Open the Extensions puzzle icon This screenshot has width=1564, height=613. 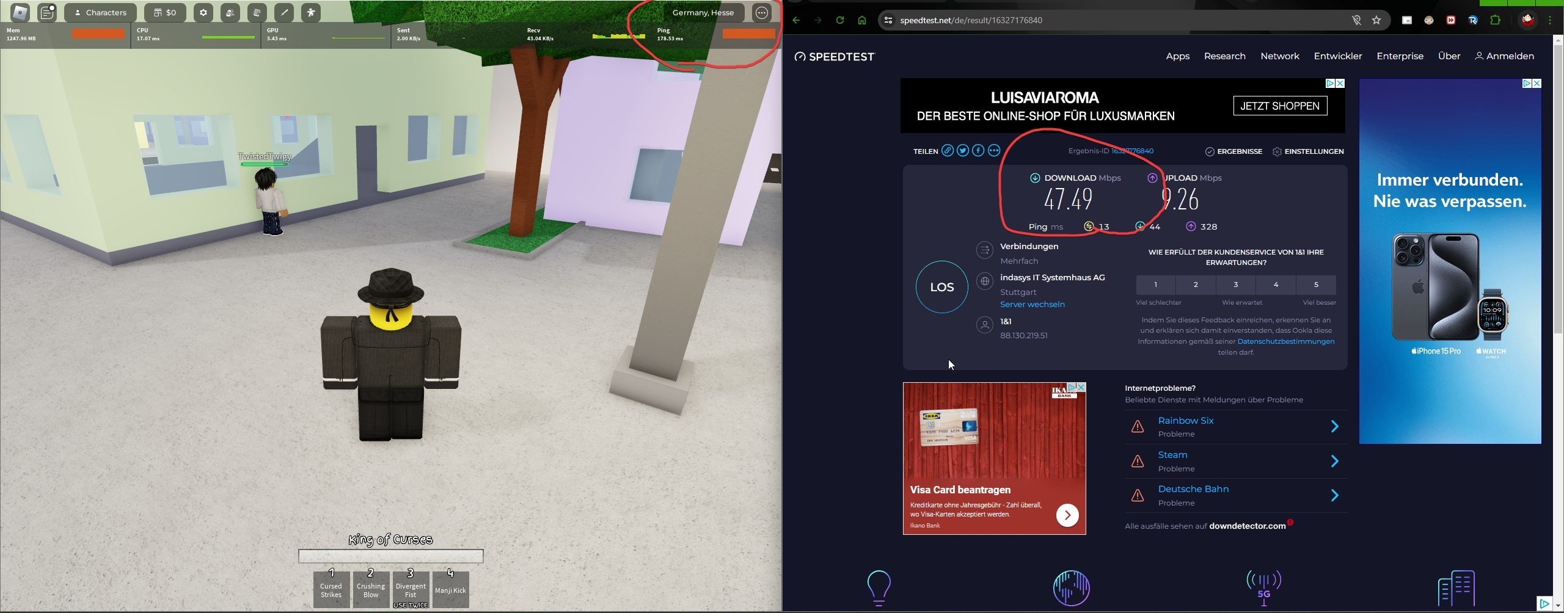(1495, 20)
